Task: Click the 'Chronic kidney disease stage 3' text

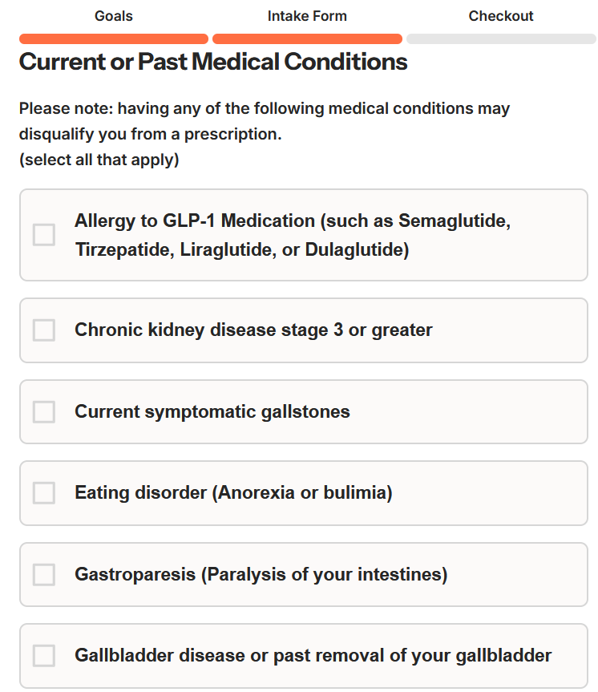Action: [253, 330]
